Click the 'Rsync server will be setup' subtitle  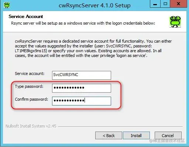pos(83,23)
